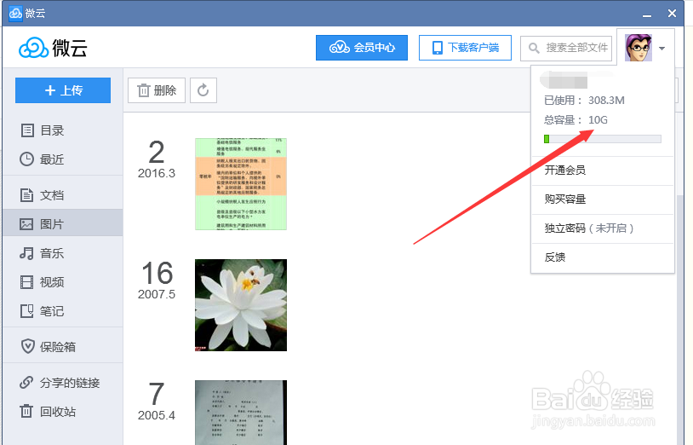
Task: Click the refresh icon button
Action: [203, 90]
